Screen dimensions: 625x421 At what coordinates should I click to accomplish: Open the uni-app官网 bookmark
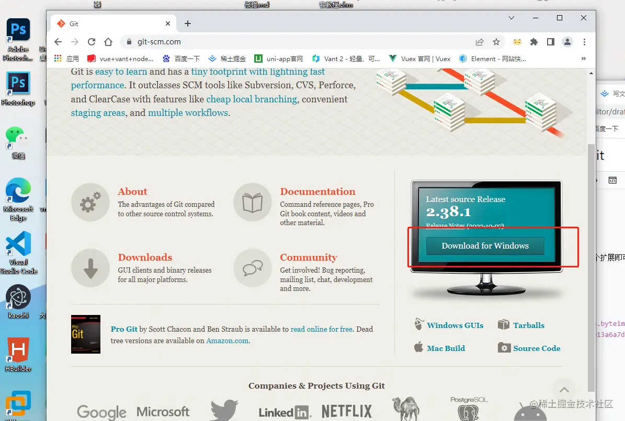point(279,59)
